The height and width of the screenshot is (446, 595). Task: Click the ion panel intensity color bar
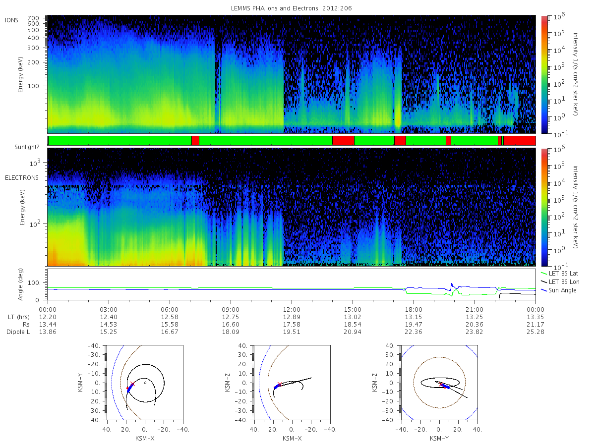pyautogui.click(x=544, y=74)
